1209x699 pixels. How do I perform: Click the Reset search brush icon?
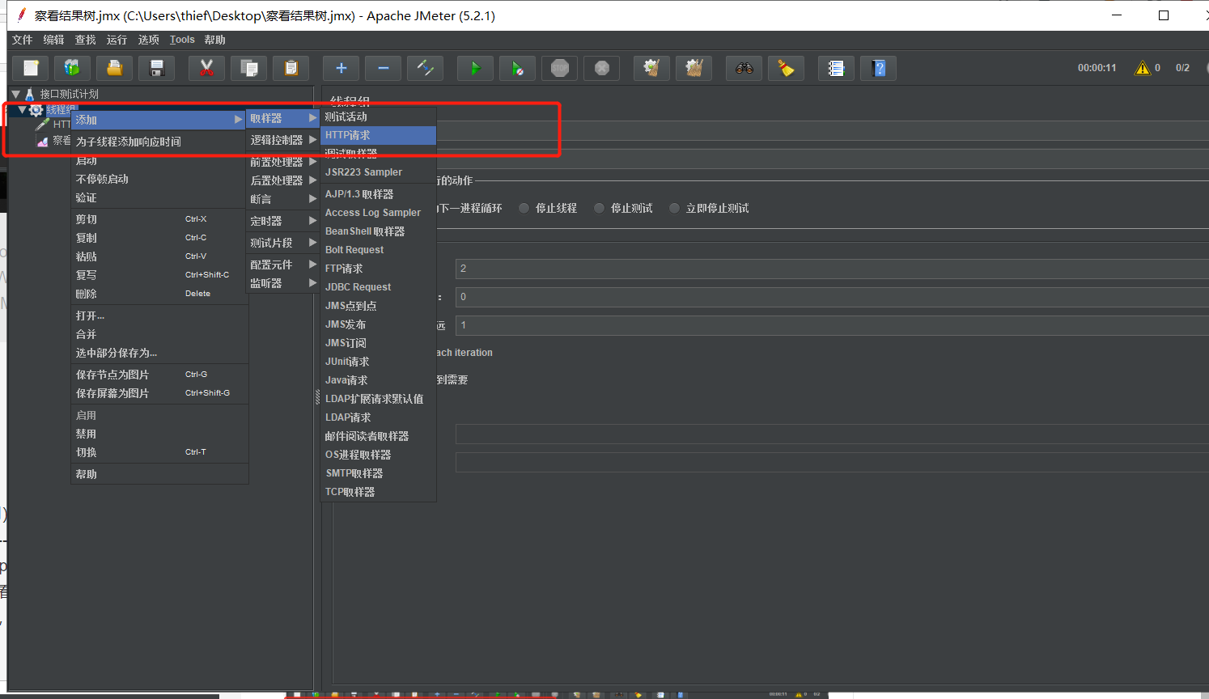[787, 68]
